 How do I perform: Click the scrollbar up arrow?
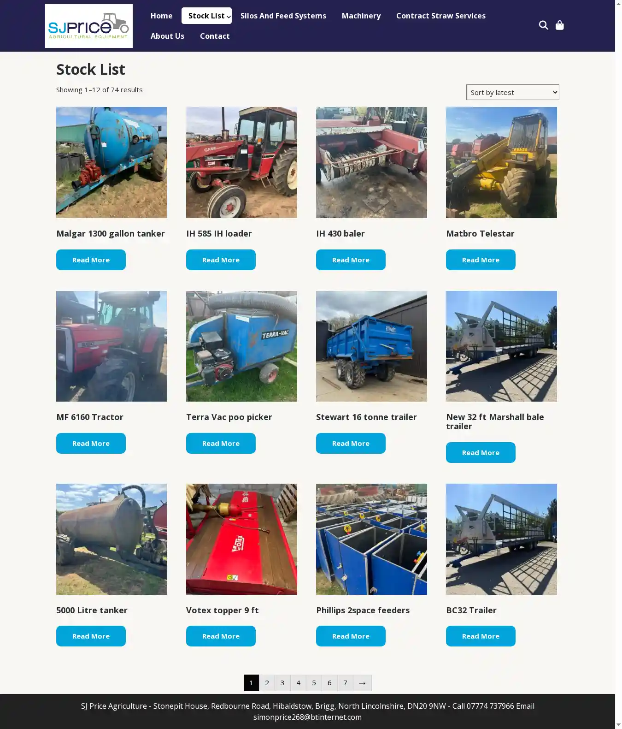tap(618, 4)
